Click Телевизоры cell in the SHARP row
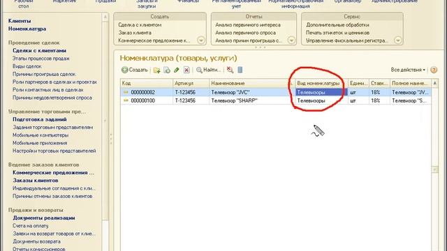The height and width of the screenshot is (251, 447). coord(321,100)
